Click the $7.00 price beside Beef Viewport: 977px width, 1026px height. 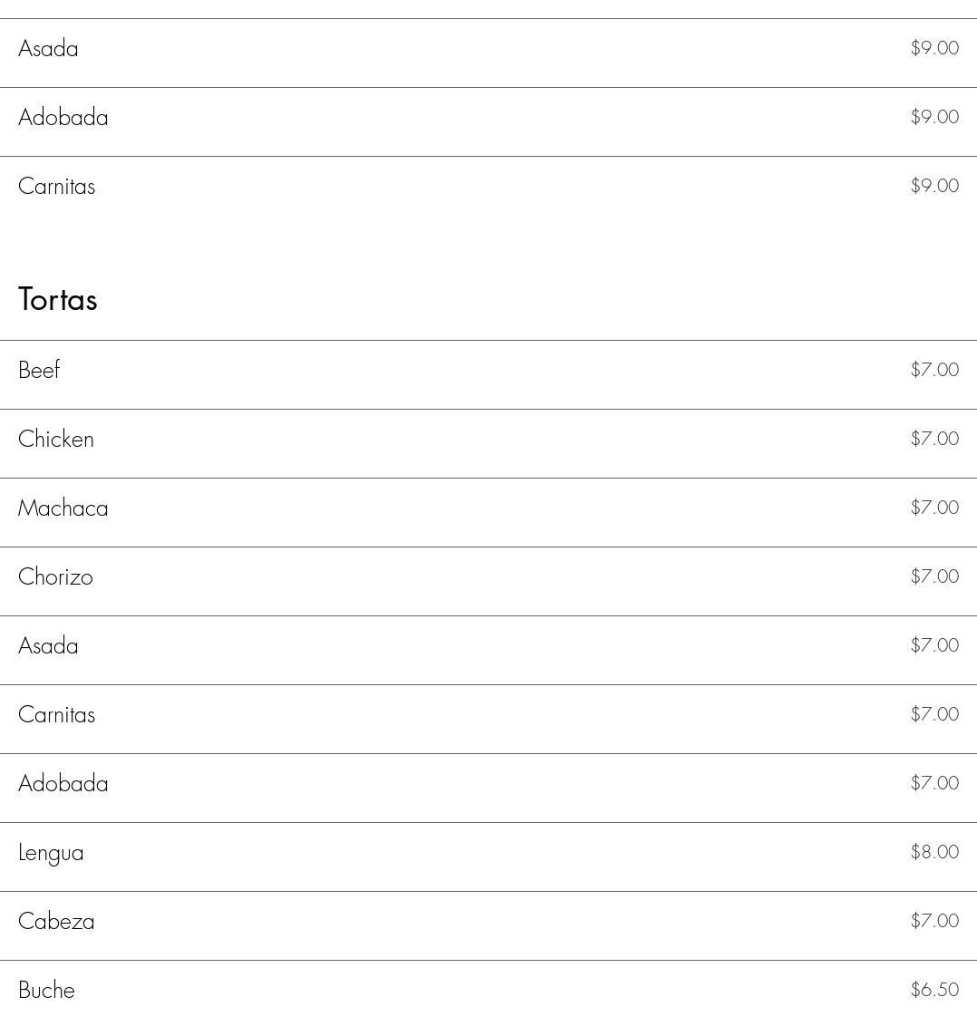pos(934,370)
